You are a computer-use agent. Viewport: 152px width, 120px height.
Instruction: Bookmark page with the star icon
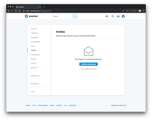tap(123, 11)
